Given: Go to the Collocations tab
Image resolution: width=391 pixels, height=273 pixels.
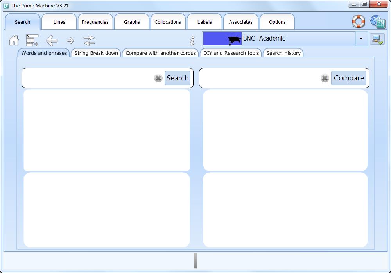Looking at the screenshot, I should click(x=168, y=22).
